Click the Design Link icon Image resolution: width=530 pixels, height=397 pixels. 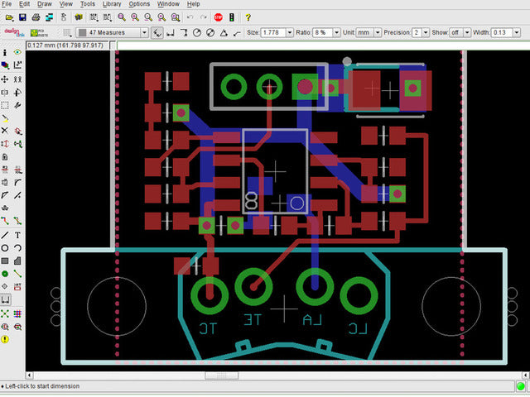point(12,32)
